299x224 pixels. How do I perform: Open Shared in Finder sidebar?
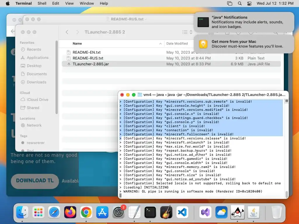tap(33, 108)
